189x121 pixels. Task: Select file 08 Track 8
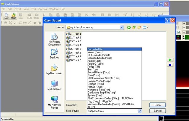click(x=74, y=60)
